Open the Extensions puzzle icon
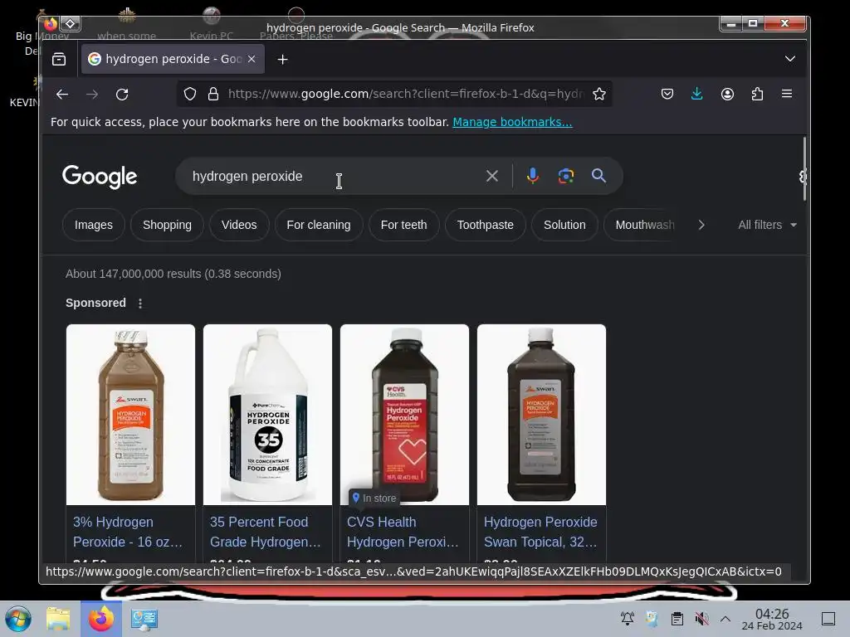The width and height of the screenshot is (850, 637). point(757,95)
